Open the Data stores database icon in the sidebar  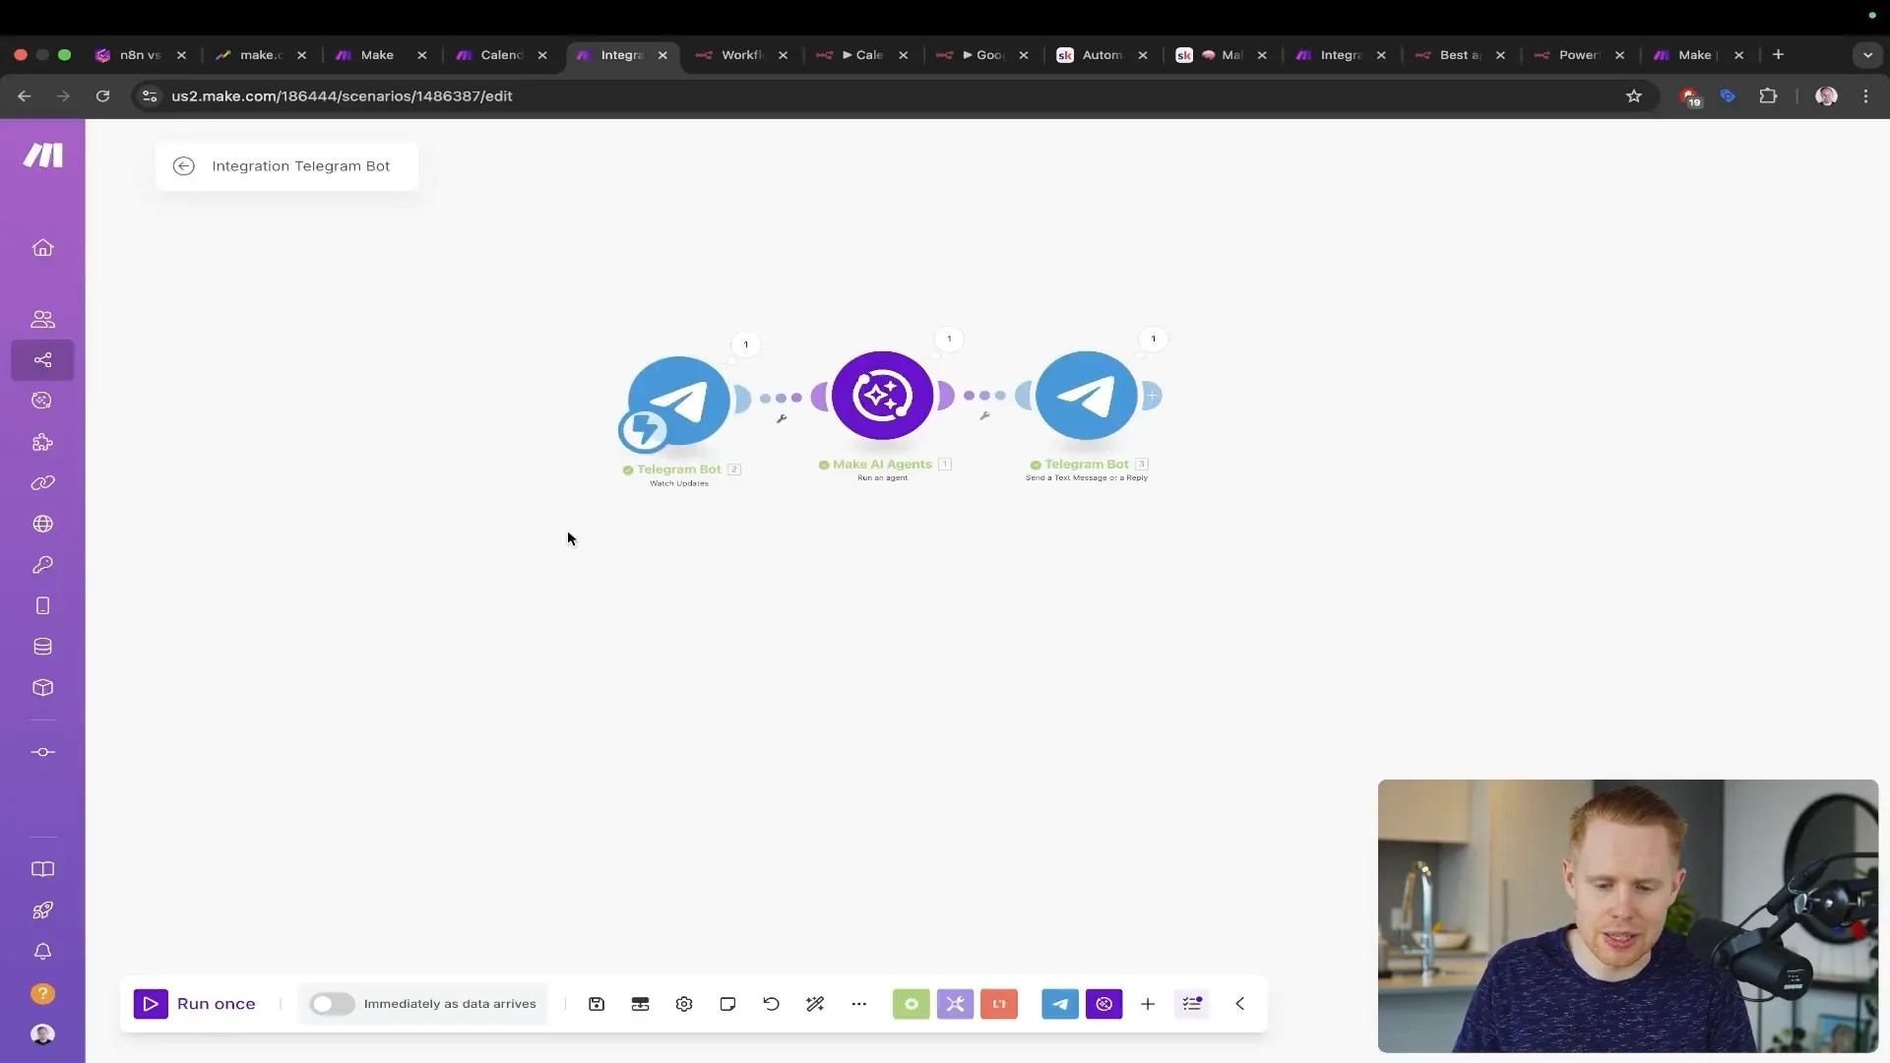click(x=42, y=647)
